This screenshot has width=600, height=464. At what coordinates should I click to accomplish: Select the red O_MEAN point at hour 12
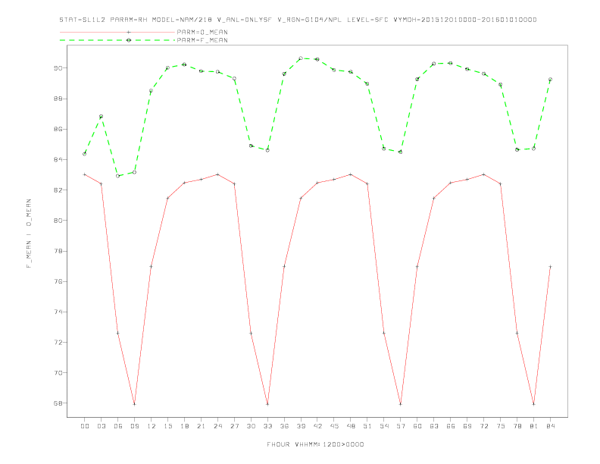(152, 266)
